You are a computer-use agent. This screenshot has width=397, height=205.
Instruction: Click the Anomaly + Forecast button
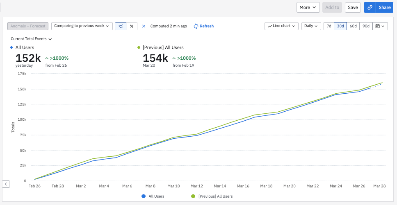pyautogui.click(x=28, y=26)
